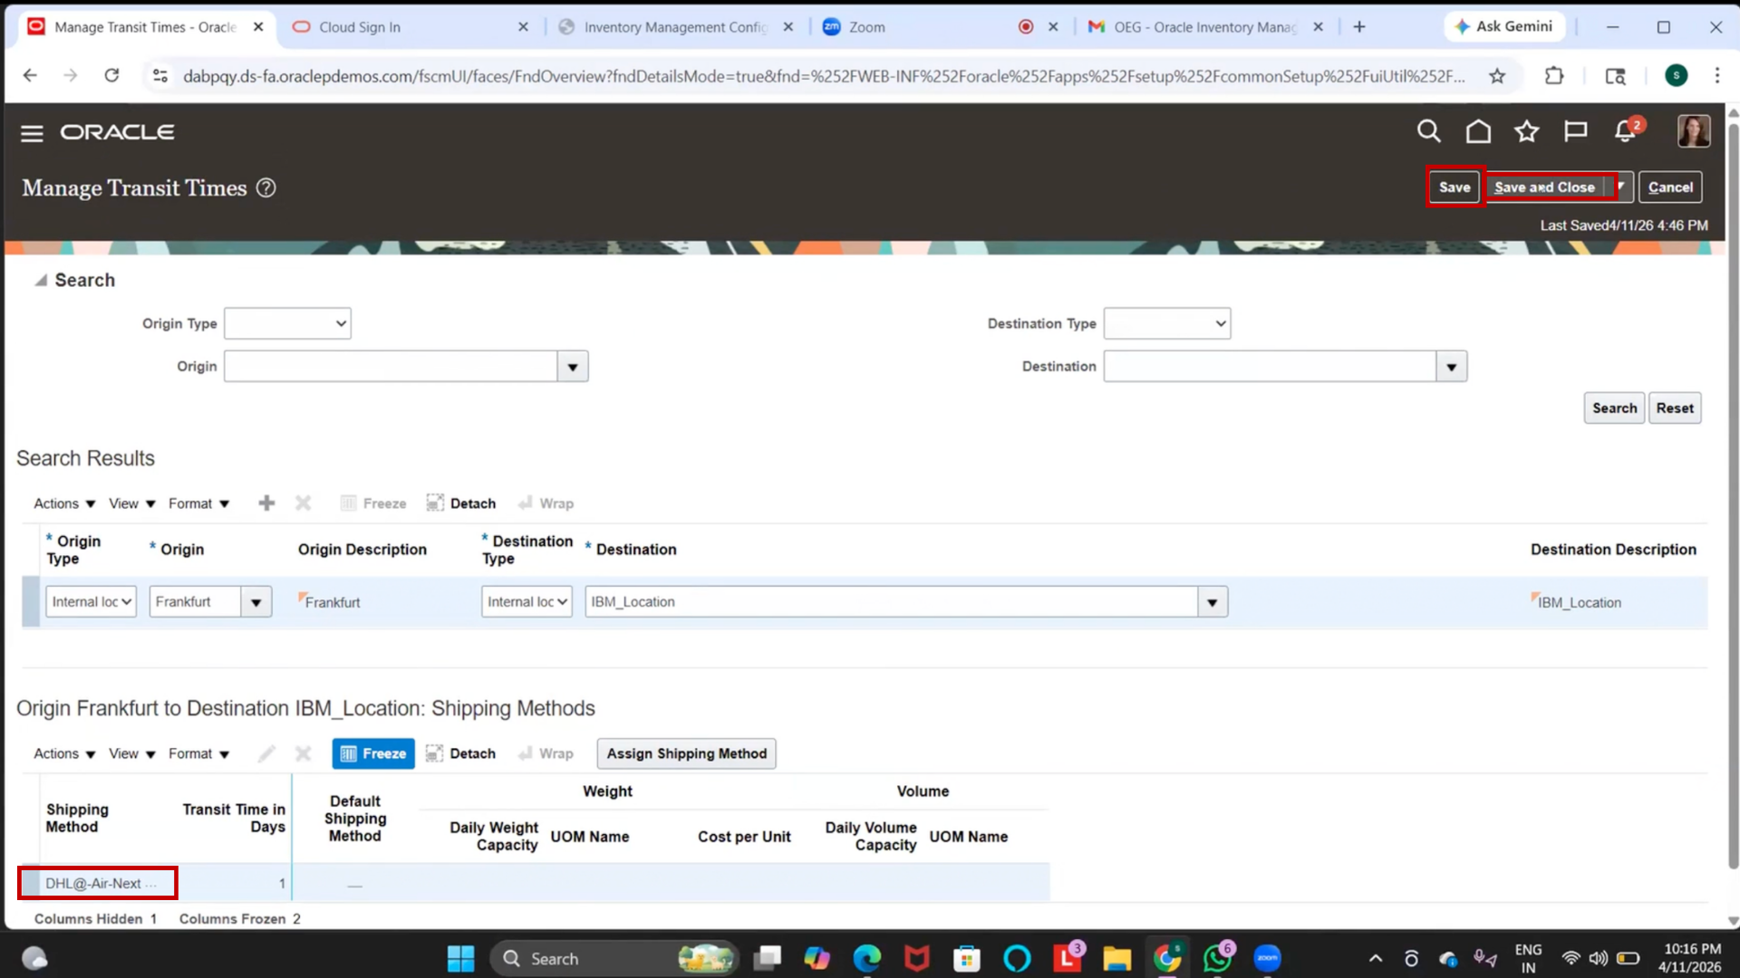Click the Origin search input field
Viewport: 1740px width, 978px height.
(x=391, y=367)
